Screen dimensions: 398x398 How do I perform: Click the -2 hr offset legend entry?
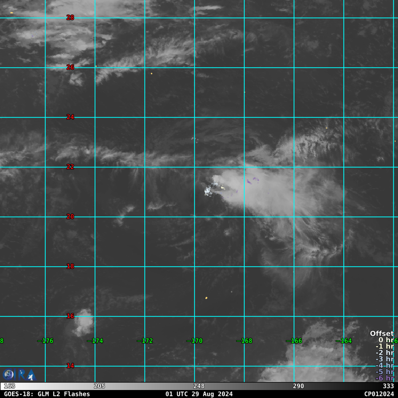point(385,353)
